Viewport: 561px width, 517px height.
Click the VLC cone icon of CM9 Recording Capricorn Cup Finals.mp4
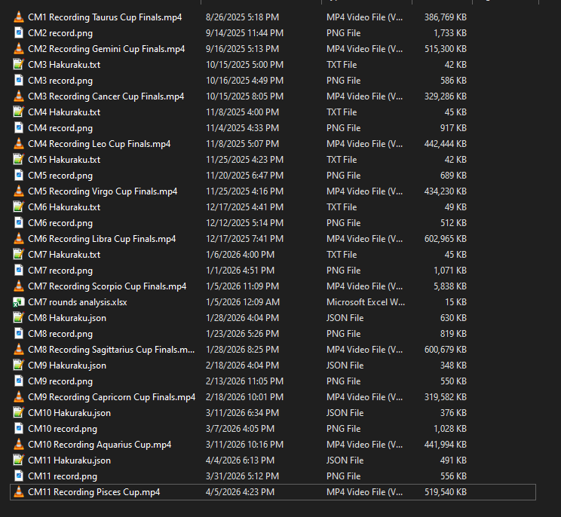(x=19, y=397)
